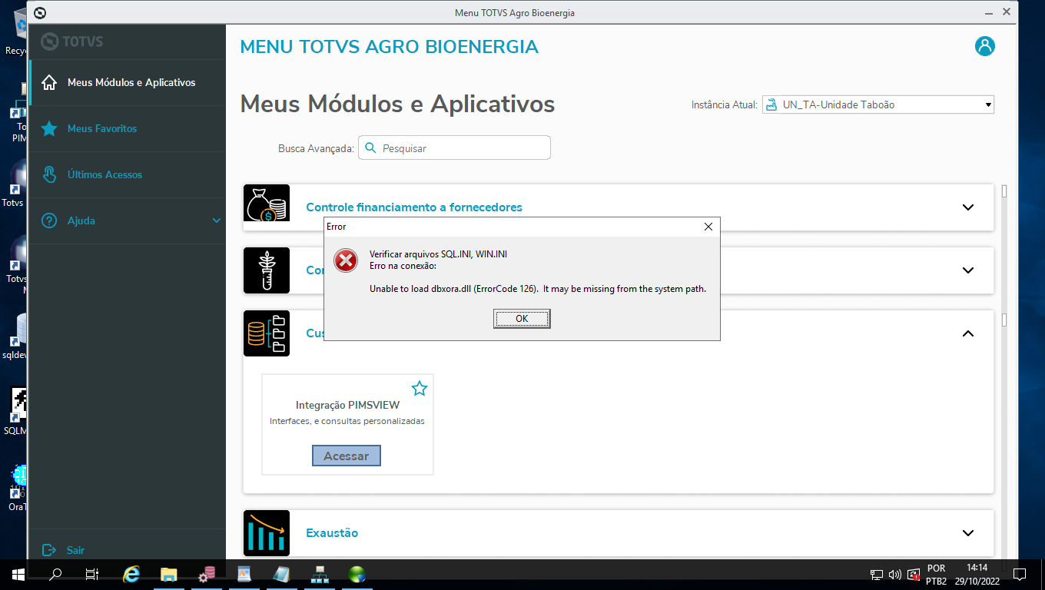This screenshot has width=1045, height=590.
Task: Expand the Ajuda chevron
Action: point(217,220)
